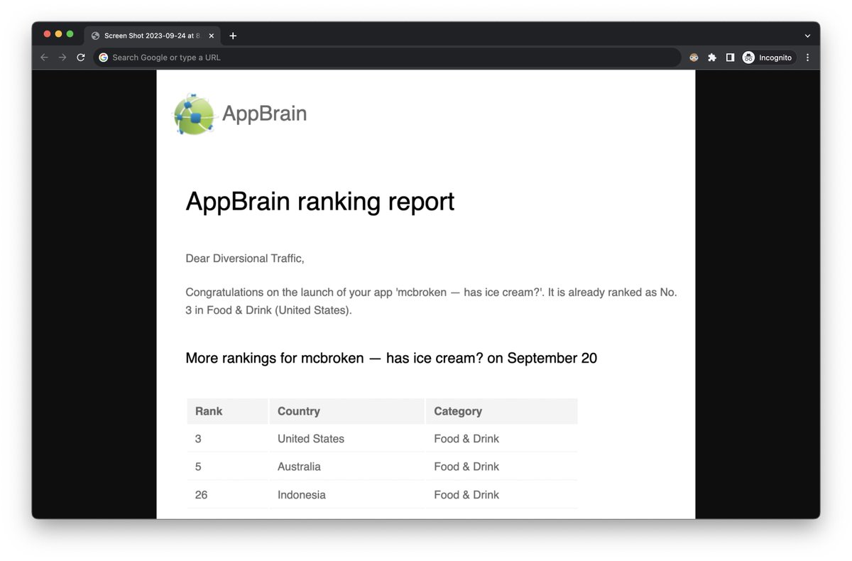Click the avatar extension icon in toolbar
Screen dimensions: 852x561
coord(694,58)
